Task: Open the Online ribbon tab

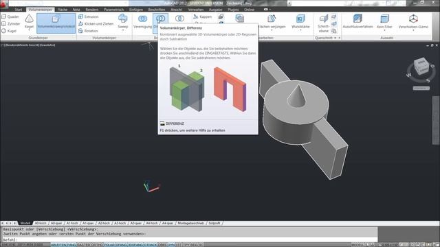Action: coord(249,10)
